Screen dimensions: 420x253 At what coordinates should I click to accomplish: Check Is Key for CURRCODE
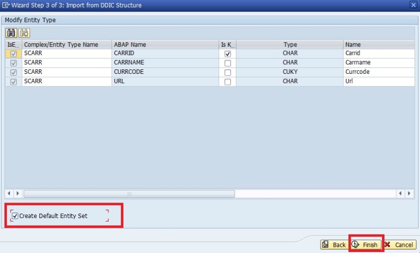227,72
